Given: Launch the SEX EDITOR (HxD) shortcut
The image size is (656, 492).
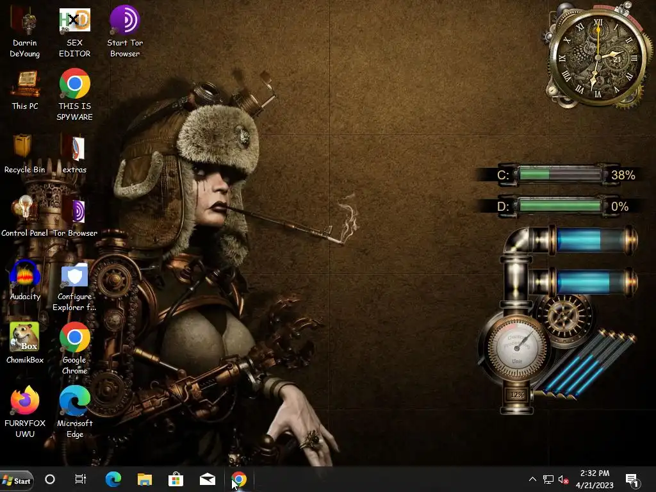Looking at the screenshot, I should 74,32.
